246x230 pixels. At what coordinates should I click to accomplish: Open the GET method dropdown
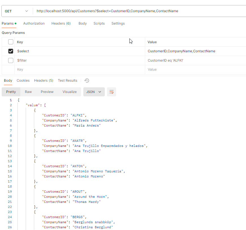17,11
